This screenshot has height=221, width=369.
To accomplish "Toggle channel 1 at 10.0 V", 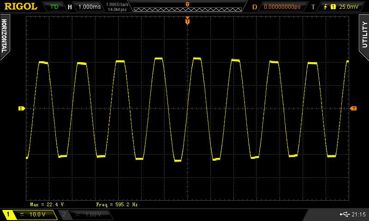I will coord(29,215).
